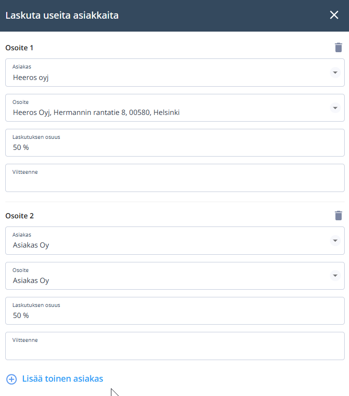
Task: Click the Asiakas Oy customer value in Osoite 2
Action: tap(31, 245)
